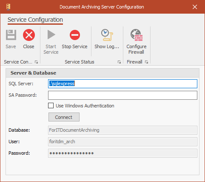
Task: Select the Service Configuration ribbon tab
Action: click(x=35, y=20)
